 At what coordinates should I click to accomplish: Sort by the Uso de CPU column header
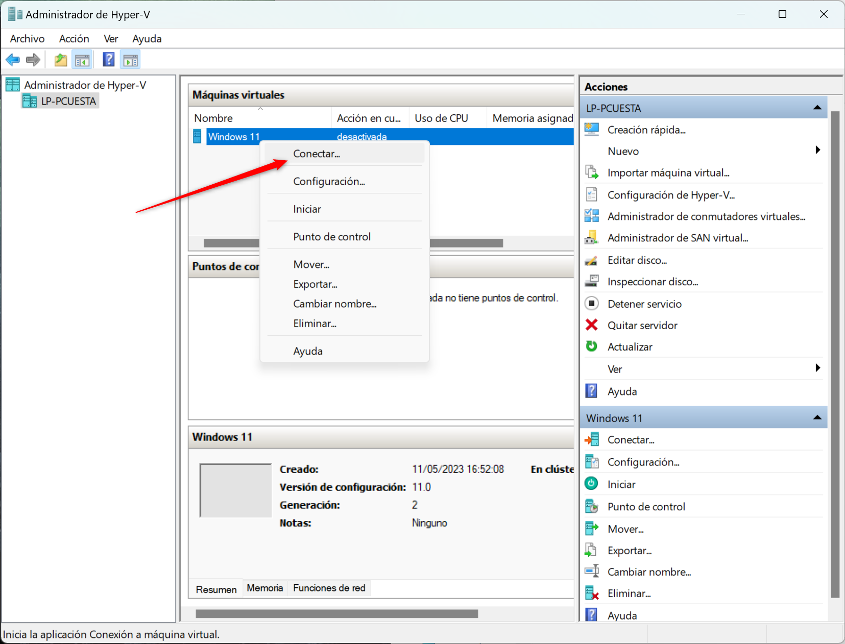pos(447,118)
